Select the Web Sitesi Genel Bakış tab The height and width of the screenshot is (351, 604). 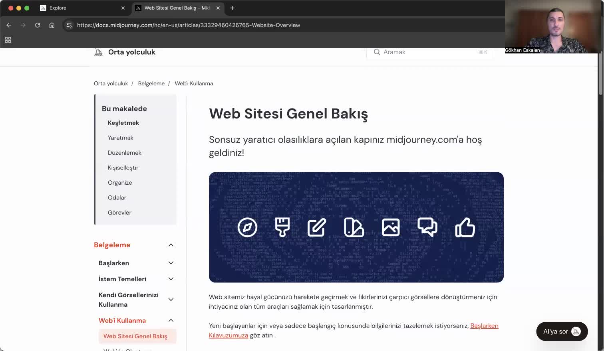(x=178, y=8)
